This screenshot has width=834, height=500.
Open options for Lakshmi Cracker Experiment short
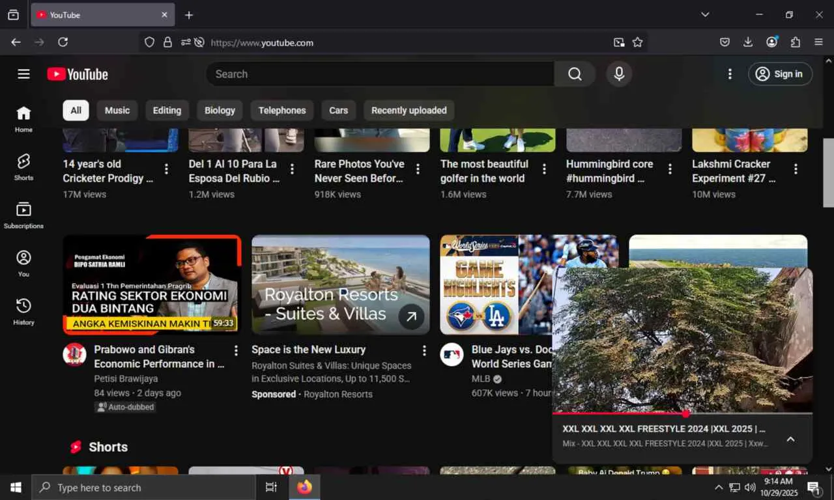pos(796,169)
